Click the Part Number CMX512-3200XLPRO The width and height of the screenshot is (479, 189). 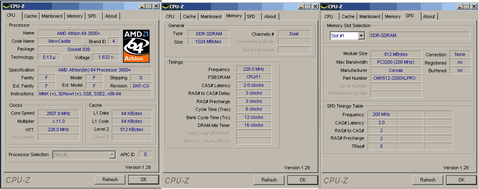[x=396, y=78]
